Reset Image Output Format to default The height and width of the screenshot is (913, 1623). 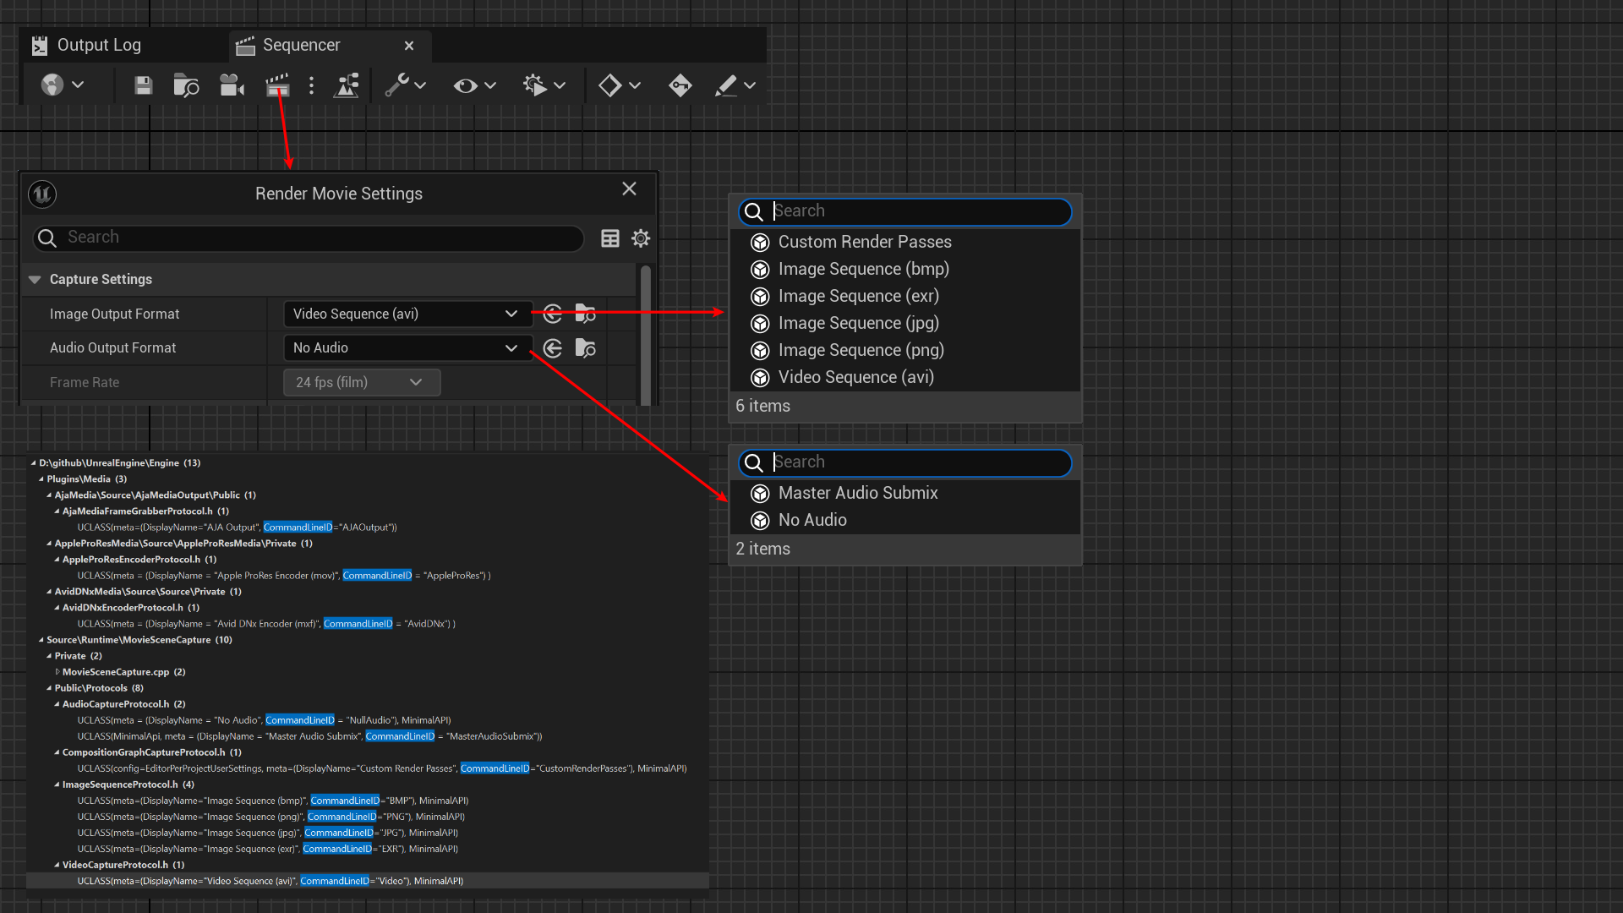(553, 314)
